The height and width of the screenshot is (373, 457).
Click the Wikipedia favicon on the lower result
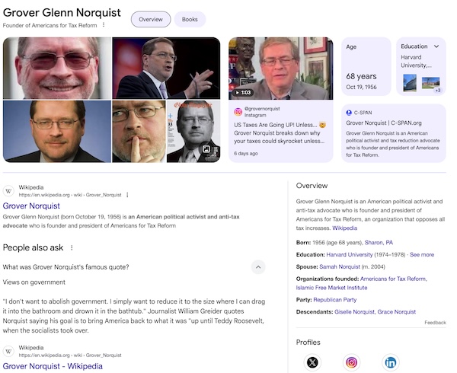click(8, 351)
